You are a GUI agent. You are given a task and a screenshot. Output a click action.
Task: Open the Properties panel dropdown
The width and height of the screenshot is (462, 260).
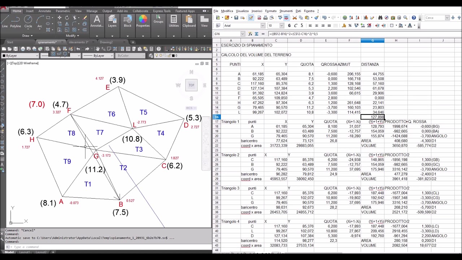pyautogui.click(x=143, y=36)
